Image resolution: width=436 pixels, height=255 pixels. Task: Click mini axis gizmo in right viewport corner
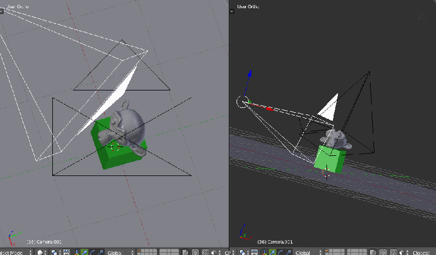click(245, 232)
